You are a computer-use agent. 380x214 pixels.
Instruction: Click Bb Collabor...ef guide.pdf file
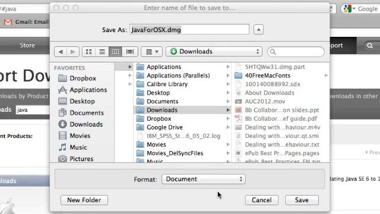pyautogui.click(x=281, y=119)
